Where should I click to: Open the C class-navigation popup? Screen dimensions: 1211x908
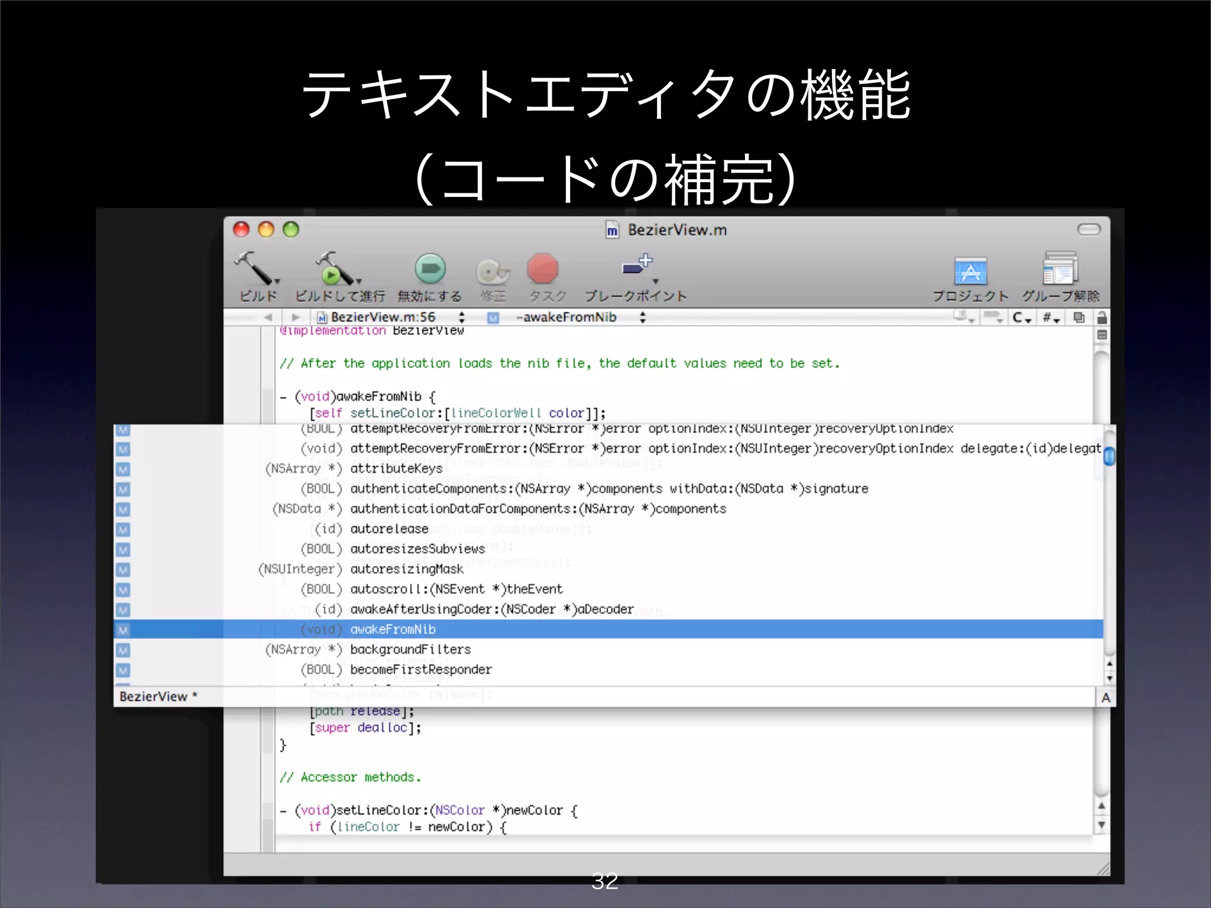click(1021, 318)
